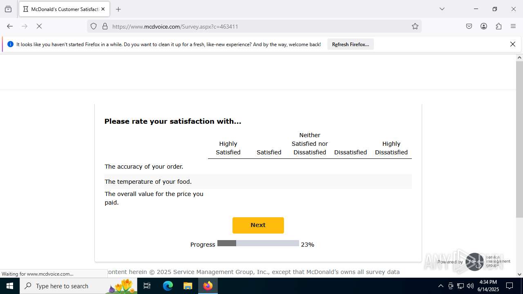Open the tracking protection shield icon

point(94,26)
